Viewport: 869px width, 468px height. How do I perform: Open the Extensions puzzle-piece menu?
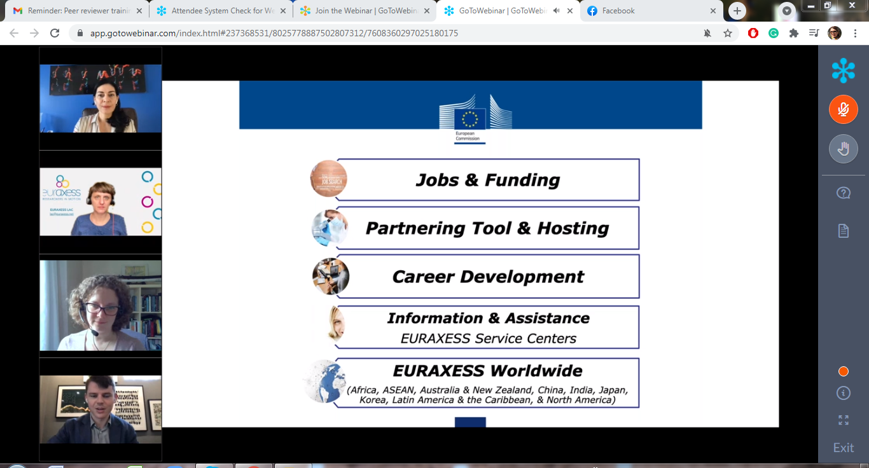pyautogui.click(x=794, y=33)
